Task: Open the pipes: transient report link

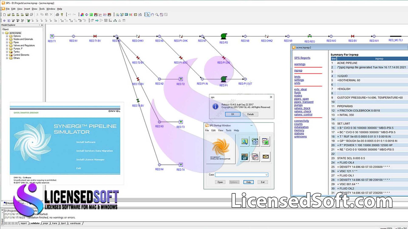Action: (304, 102)
